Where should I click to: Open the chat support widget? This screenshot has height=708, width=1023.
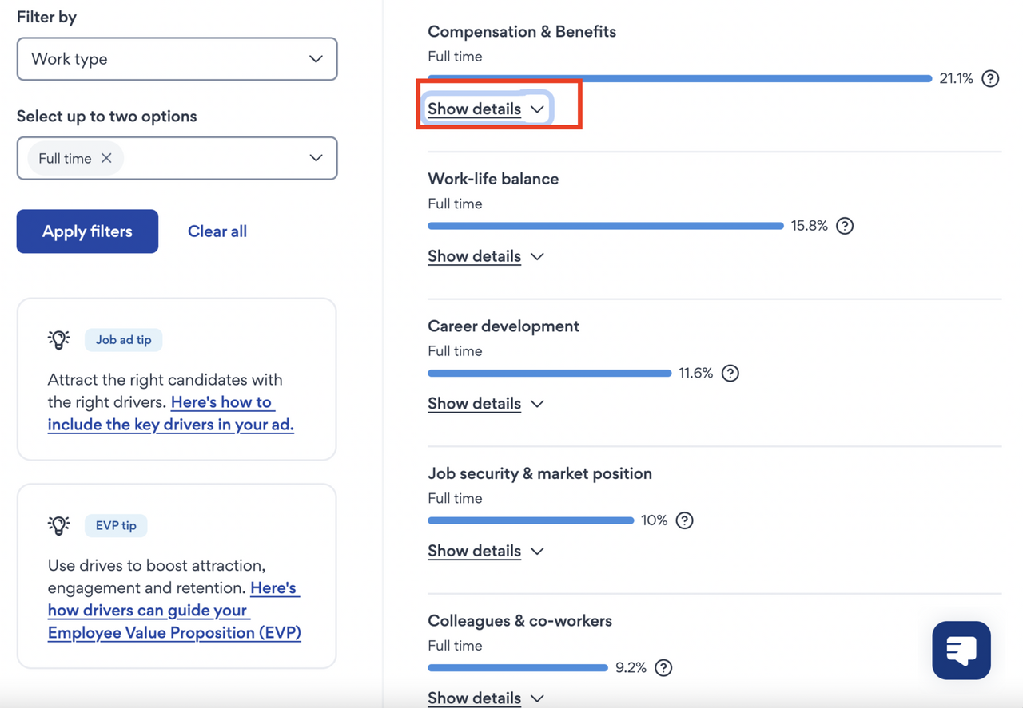click(x=961, y=650)
